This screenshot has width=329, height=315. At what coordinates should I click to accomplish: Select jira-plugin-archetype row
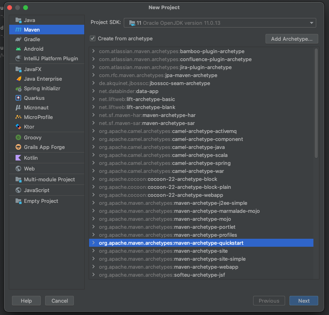pyautogui.click(x=201, y=67)
